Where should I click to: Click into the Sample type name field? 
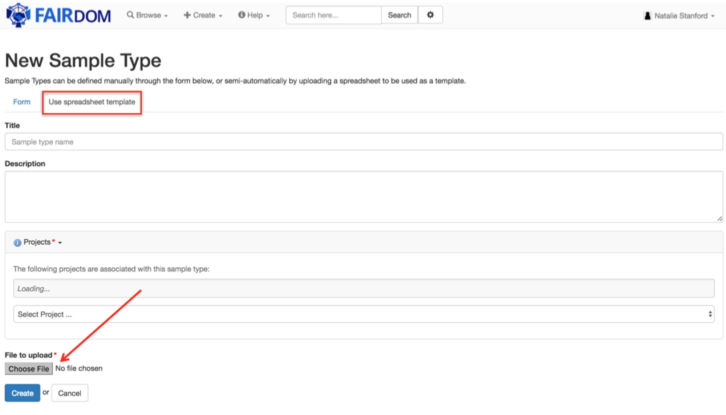pyautogui.click(x=364, y=142)
